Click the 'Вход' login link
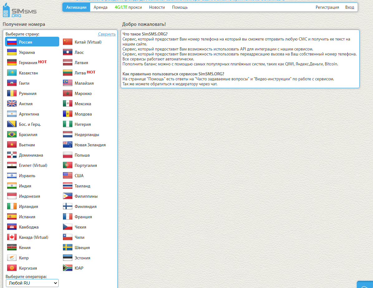Screen dimensions: 373x288 click(x=350, y=7)
